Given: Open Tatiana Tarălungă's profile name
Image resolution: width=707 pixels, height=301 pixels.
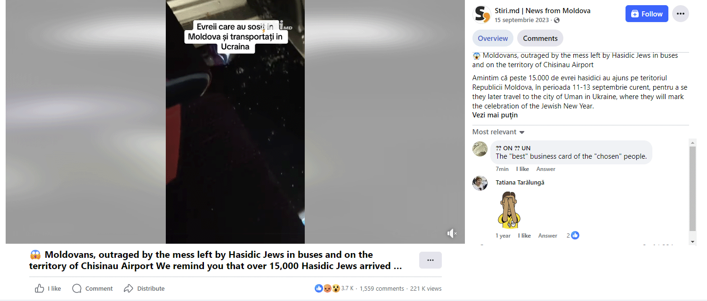Looking at the screenshot, I should click(x=520, y=182).
